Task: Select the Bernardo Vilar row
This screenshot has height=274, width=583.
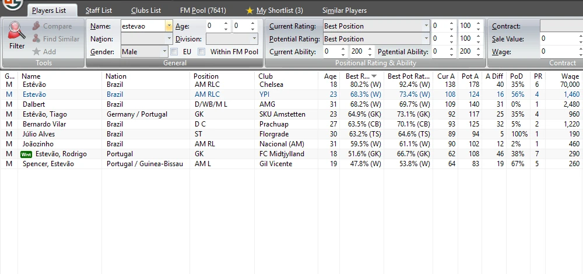Action: coord(291,124)
